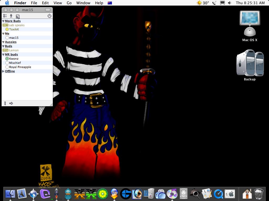Open the window dropdown icon in mac15 toolbar
Image resolution: width=269 pixels, height=201 pixels.
pos(18,16)
